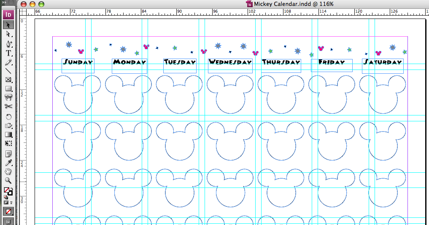The width and height of the screenshot is (429, 225).
Task: Select second-row Mickey outline under Thursday
Action: click(x=281, y=141)
